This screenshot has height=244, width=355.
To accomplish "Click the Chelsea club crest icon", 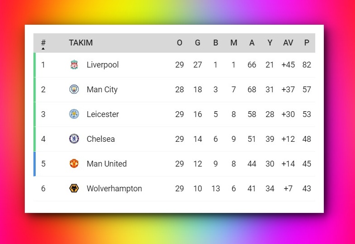I will pyautogui.click(x=74, y=139).
